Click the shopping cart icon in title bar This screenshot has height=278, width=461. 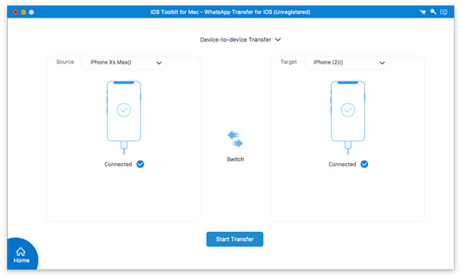click(x=423, y=12)
